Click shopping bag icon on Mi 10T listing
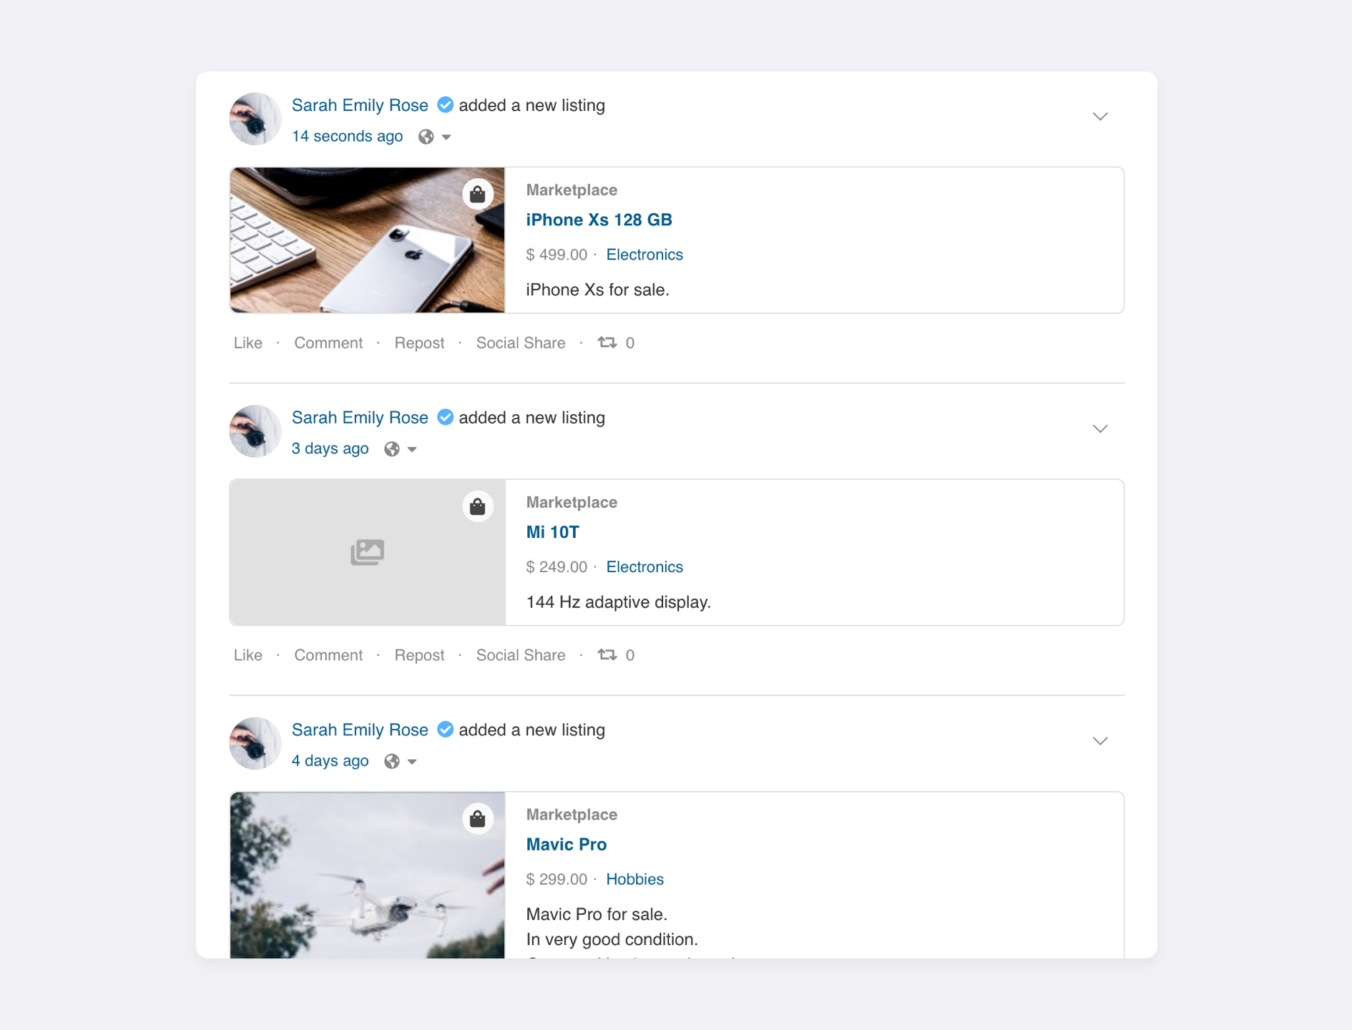The width and height of the screenshot is (1352, 1030). (x=477, y=506)
